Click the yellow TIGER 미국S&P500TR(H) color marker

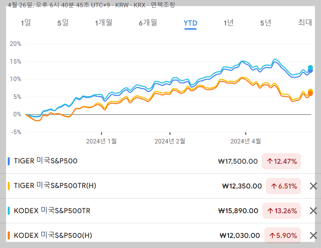(9, 186)
